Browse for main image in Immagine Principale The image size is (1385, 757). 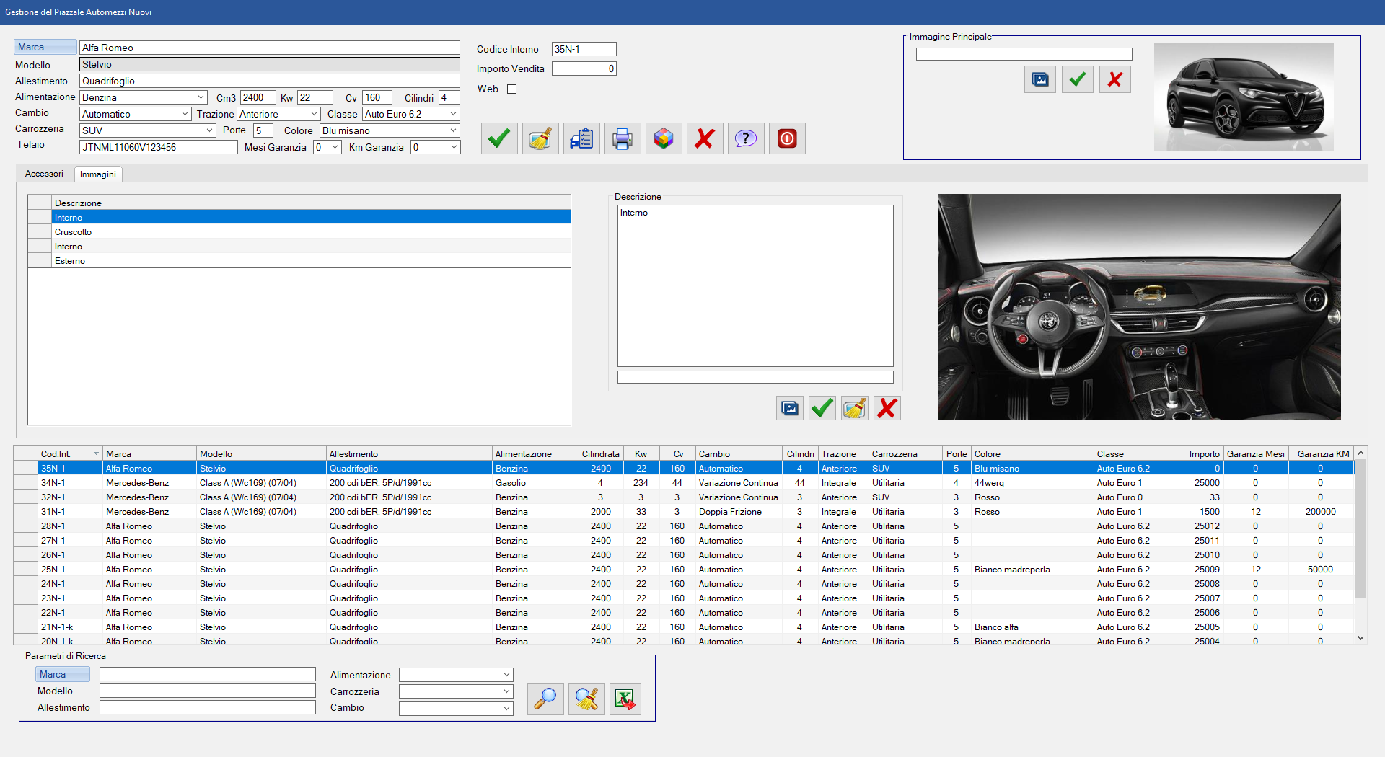tap(1039, 79)
